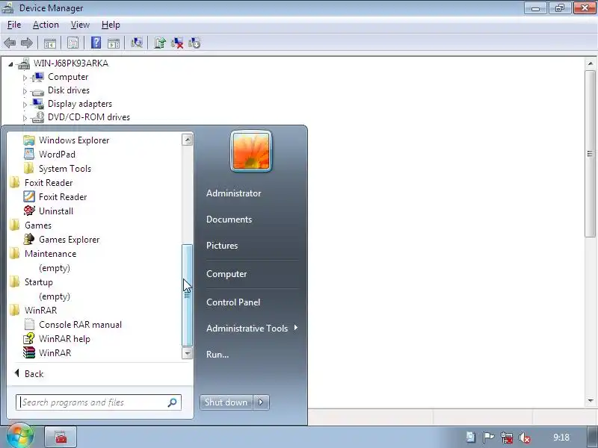Click the leftmost document tray icon

(x=471, y=437)
